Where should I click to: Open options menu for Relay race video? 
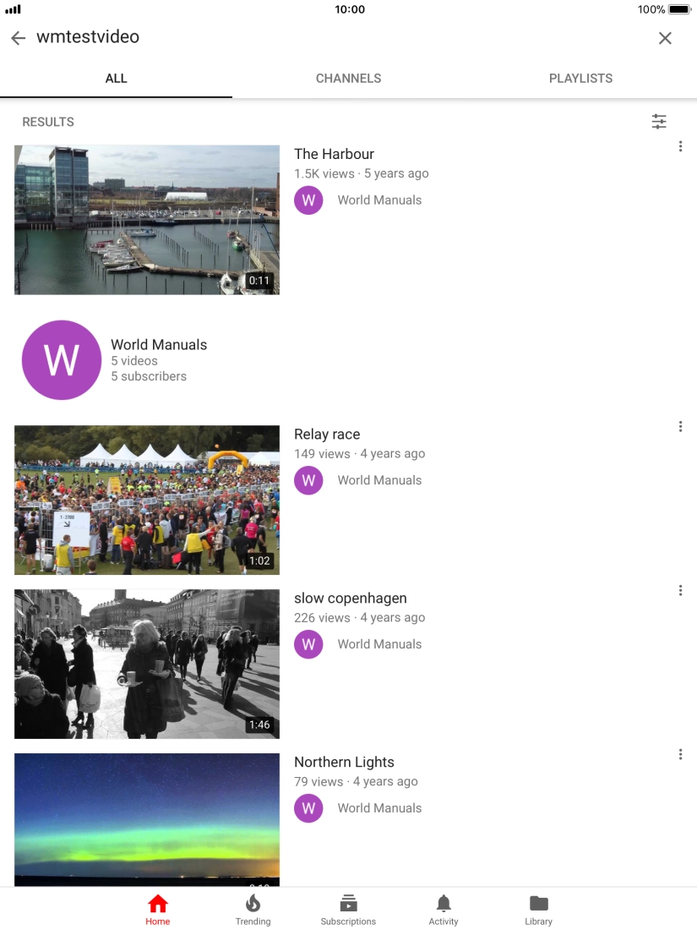pos(680,426)
